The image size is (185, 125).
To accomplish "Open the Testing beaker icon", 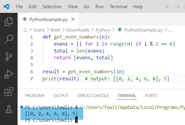I will [9, 109].
